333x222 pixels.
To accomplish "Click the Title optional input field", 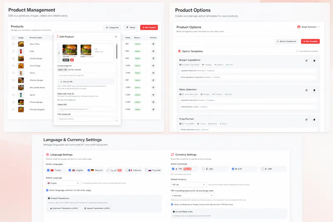I will coord(86,119).
